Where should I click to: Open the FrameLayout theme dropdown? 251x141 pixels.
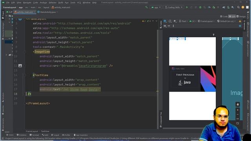point(206,21)
